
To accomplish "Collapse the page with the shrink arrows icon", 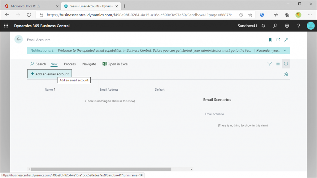I will pyautogui.click(x=286, y=40).
